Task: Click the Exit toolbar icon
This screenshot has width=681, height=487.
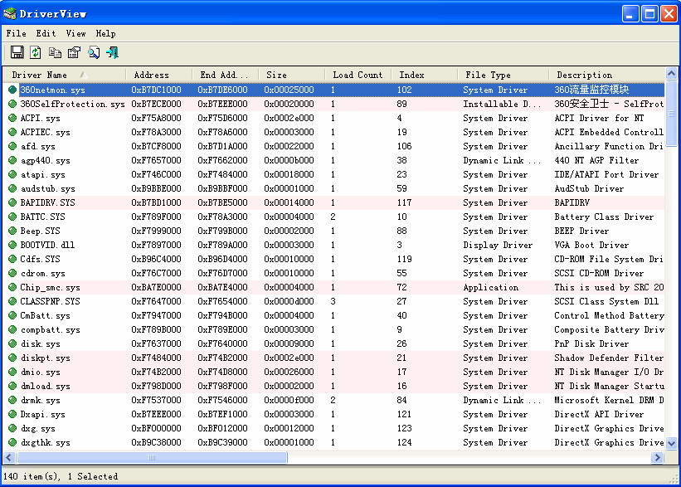Action: pos(113,52)
